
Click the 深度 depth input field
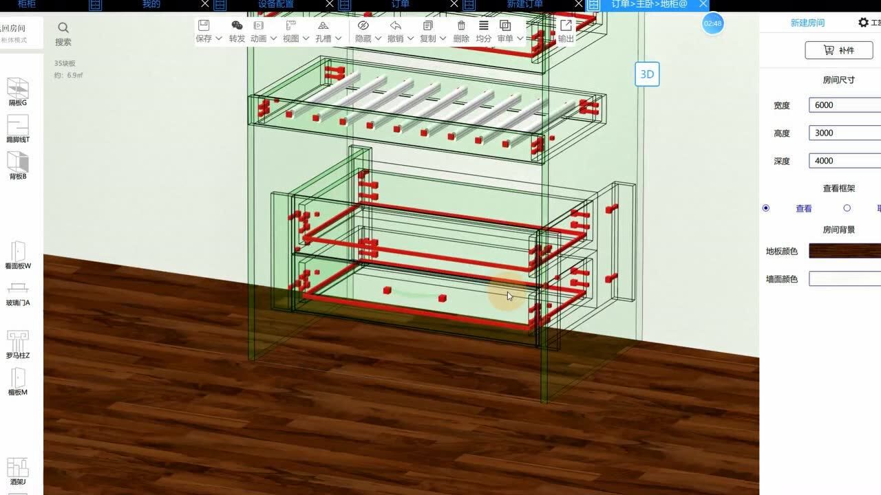[x=845, y=161]
